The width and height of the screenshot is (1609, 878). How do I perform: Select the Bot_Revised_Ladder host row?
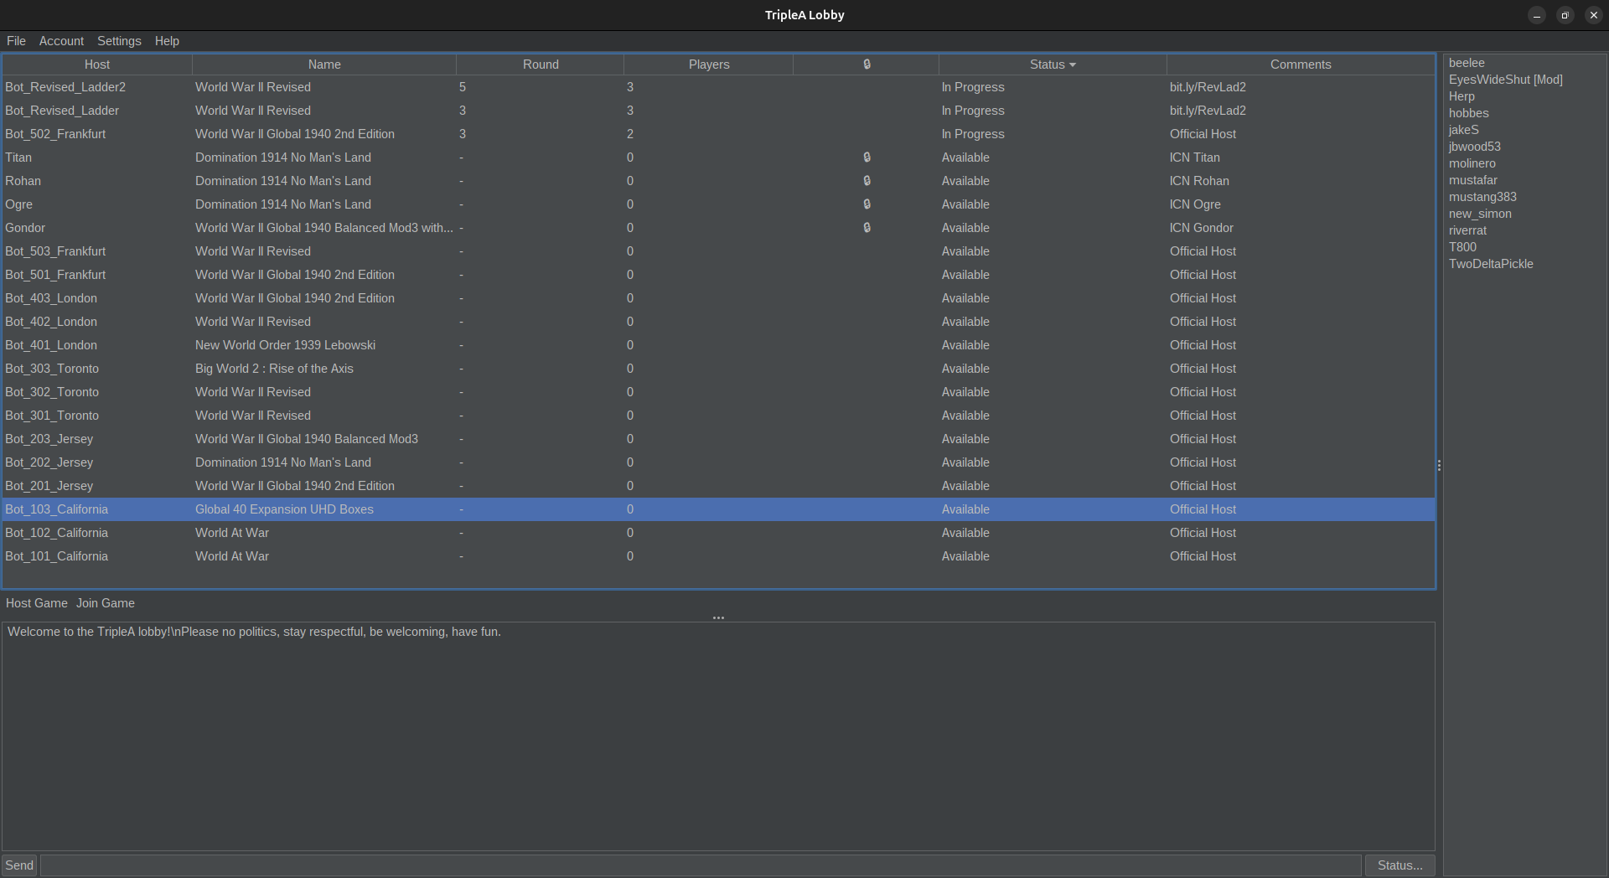718,111
